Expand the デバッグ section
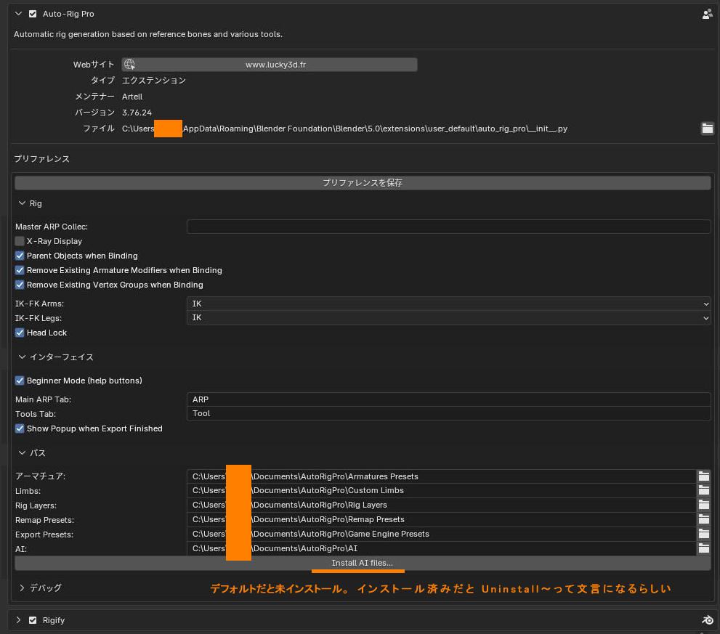 click(23, 588)
